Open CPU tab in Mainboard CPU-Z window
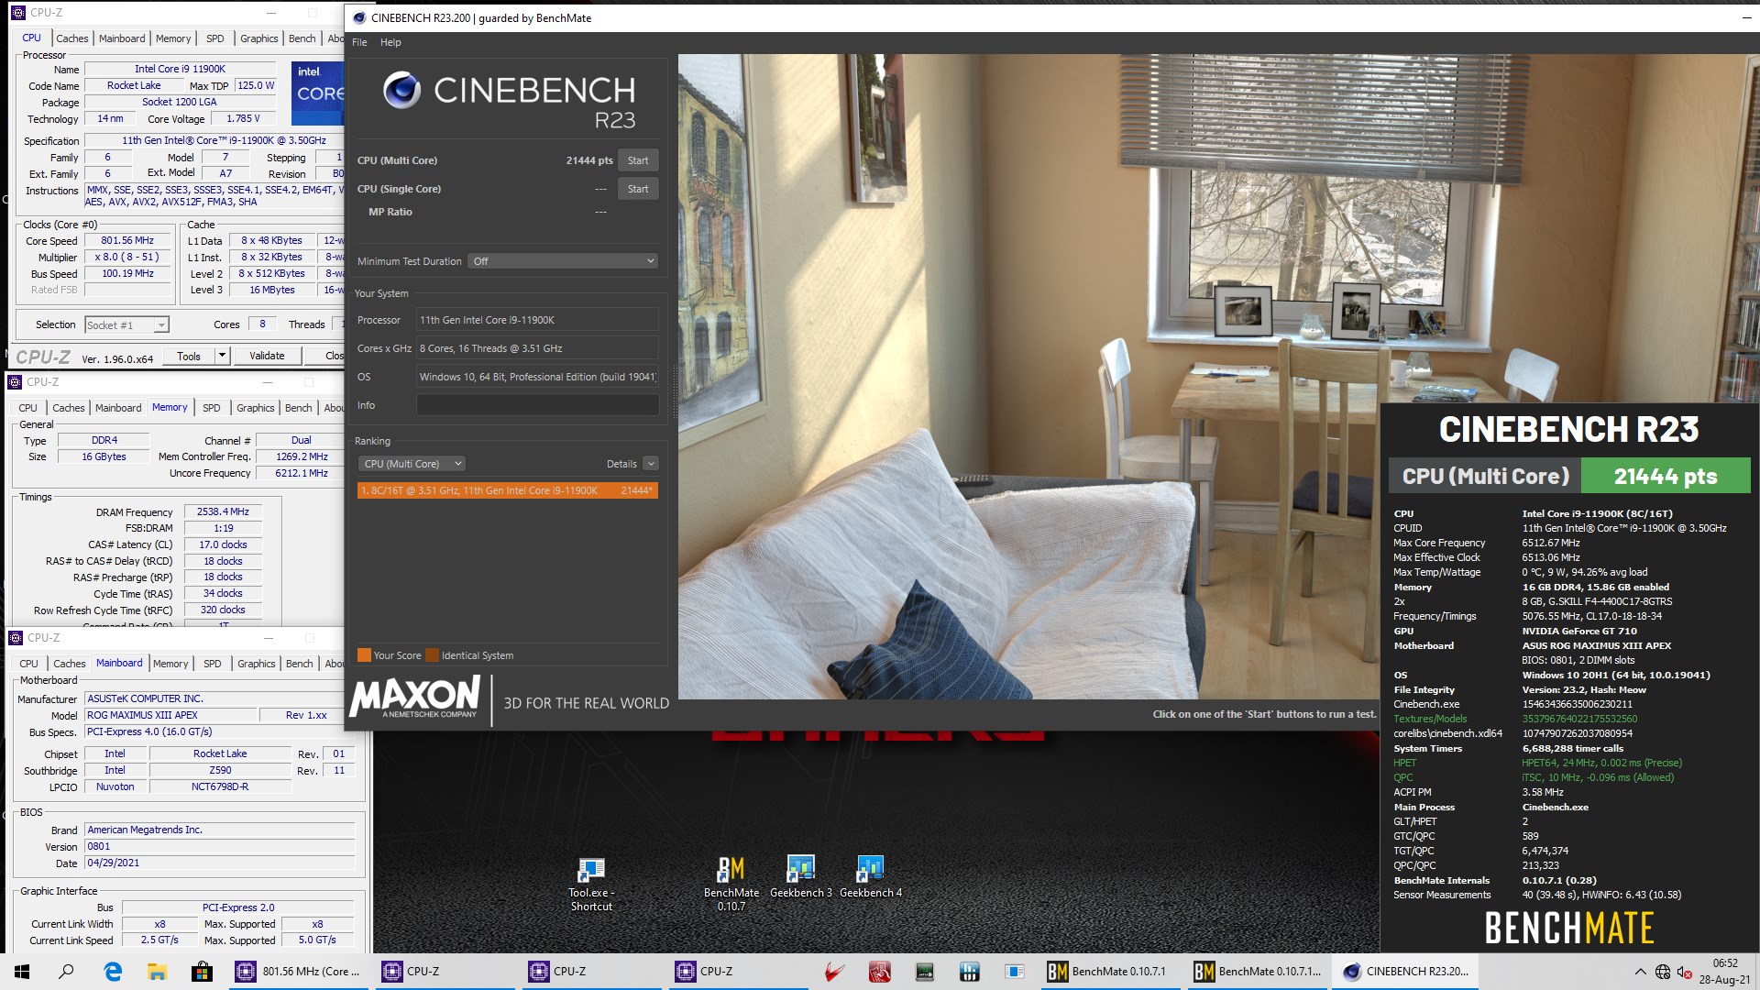1760x990 pixels. 29,664
